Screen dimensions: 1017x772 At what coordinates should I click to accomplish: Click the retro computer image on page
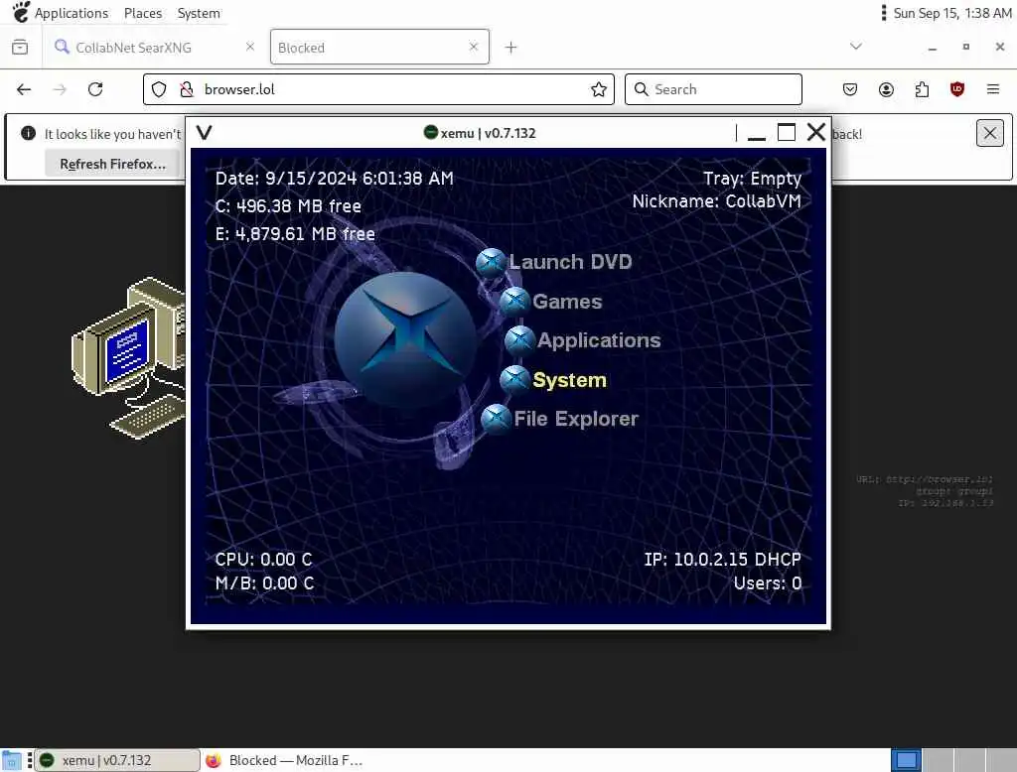point(128,358)
